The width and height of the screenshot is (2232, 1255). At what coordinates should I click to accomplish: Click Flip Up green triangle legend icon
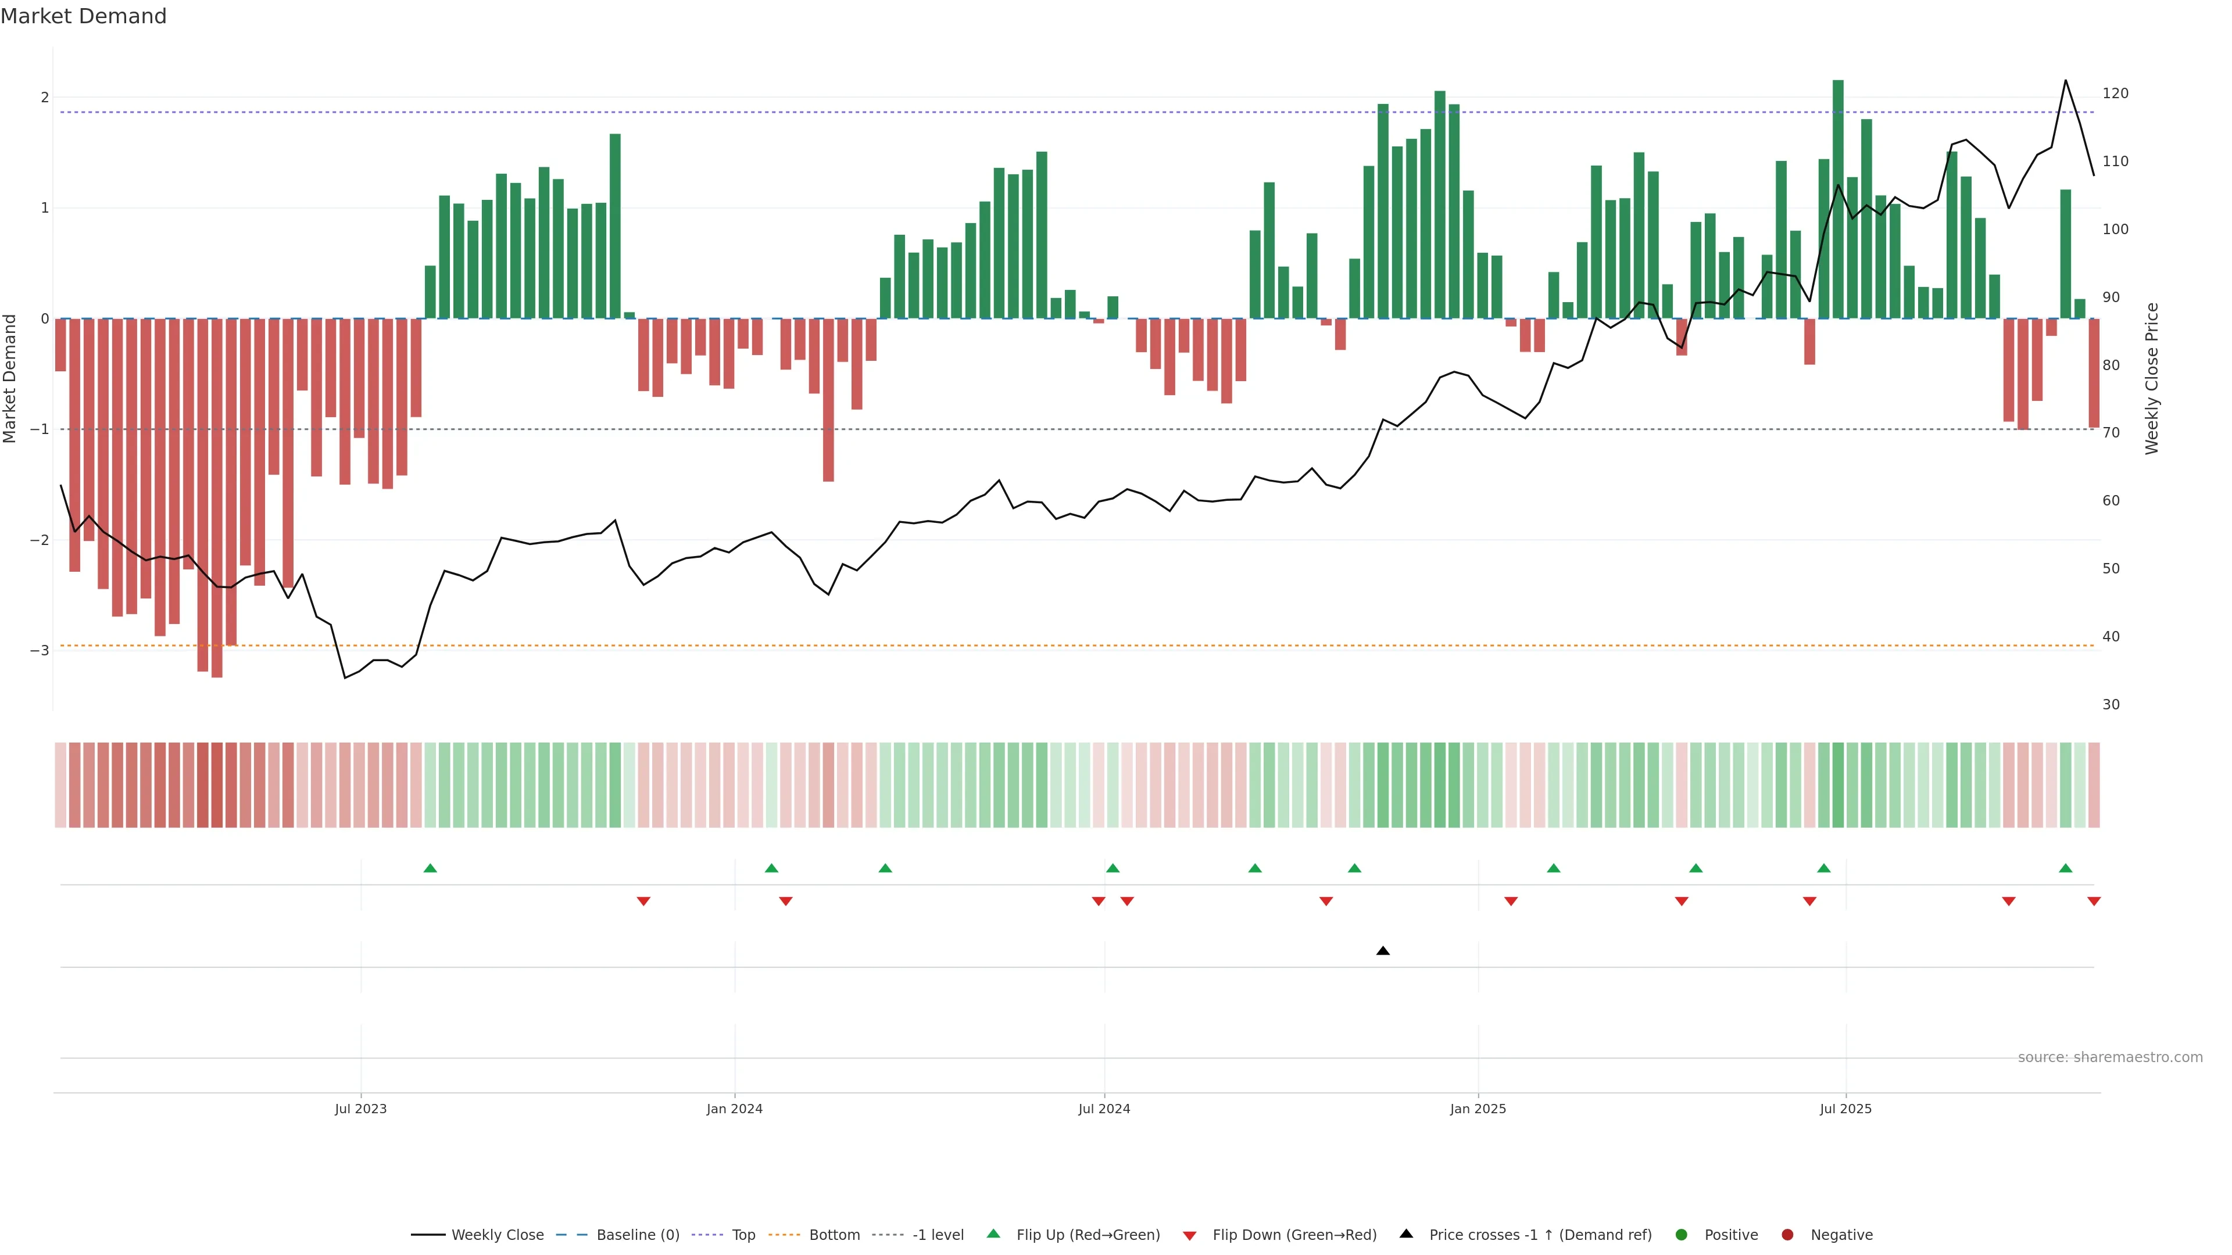pos(994,1234)
